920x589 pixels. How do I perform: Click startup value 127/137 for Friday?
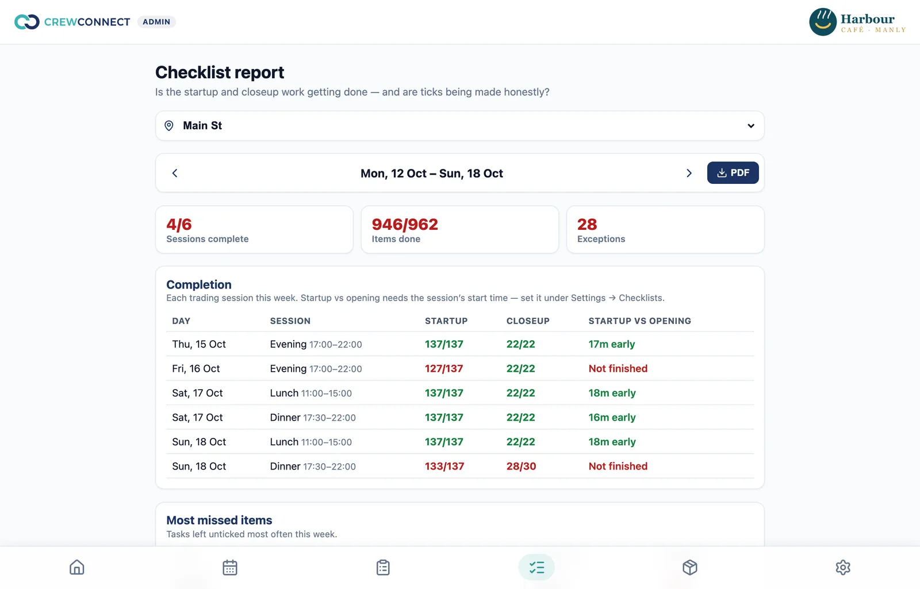pyautogui.click(x=444, y=369)
